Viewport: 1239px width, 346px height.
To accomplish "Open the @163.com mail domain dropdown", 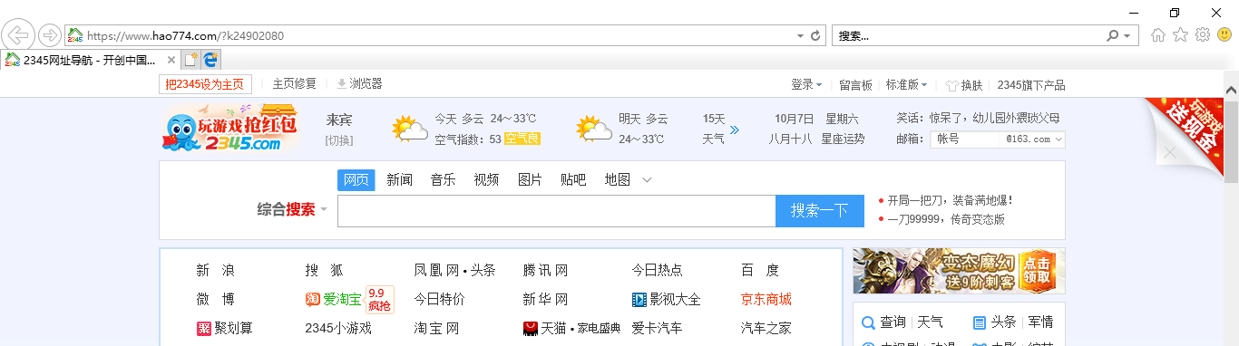I will point(1033,139).
